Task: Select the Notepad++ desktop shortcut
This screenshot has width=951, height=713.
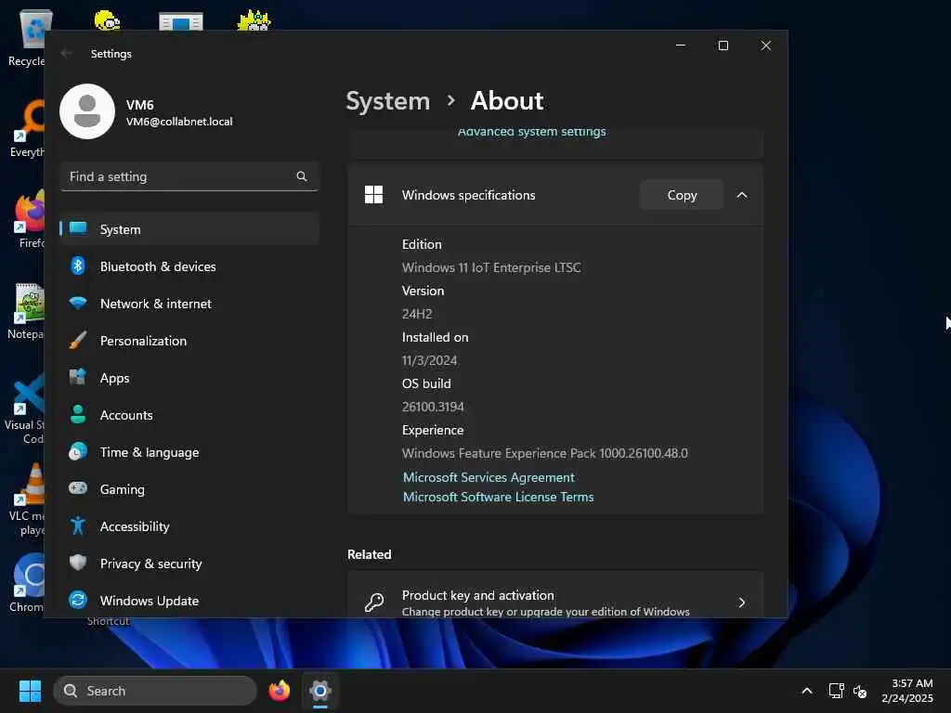Action: (25, 310)
